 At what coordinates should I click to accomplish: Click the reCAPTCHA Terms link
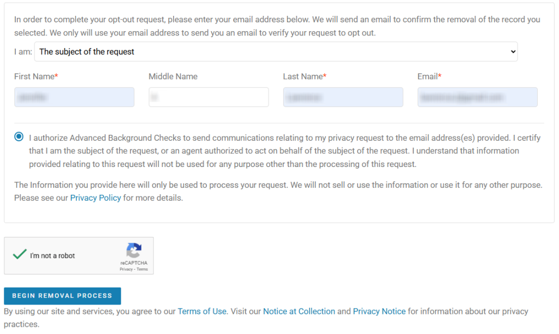click(142, 269)
